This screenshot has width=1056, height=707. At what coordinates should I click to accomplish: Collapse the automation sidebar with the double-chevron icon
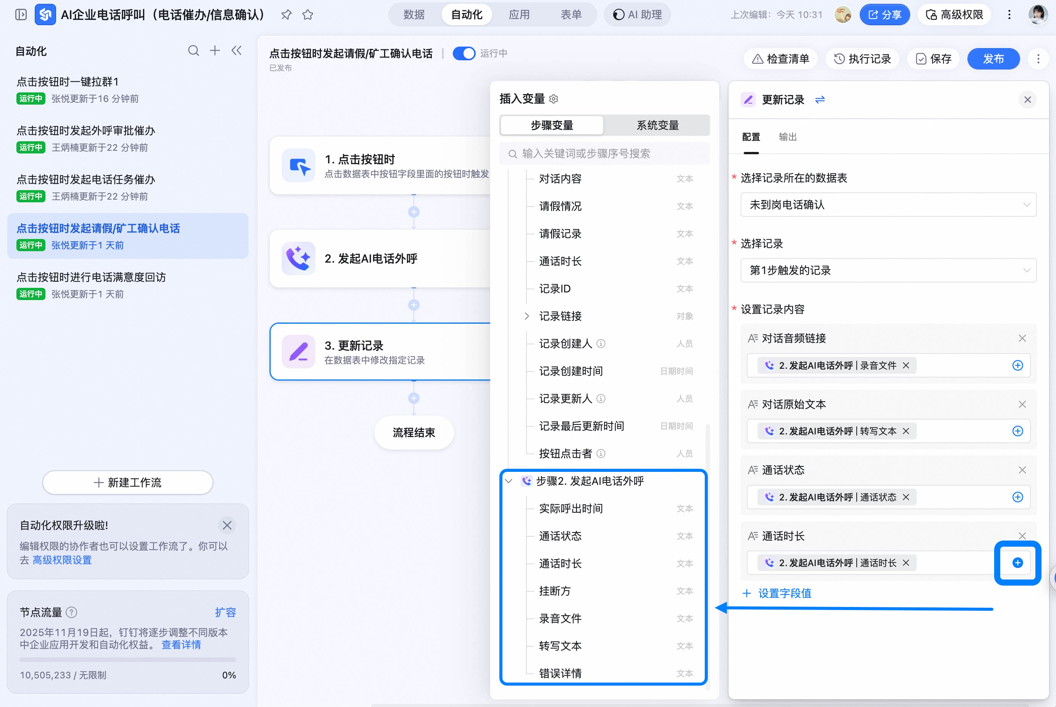(237, 50)
